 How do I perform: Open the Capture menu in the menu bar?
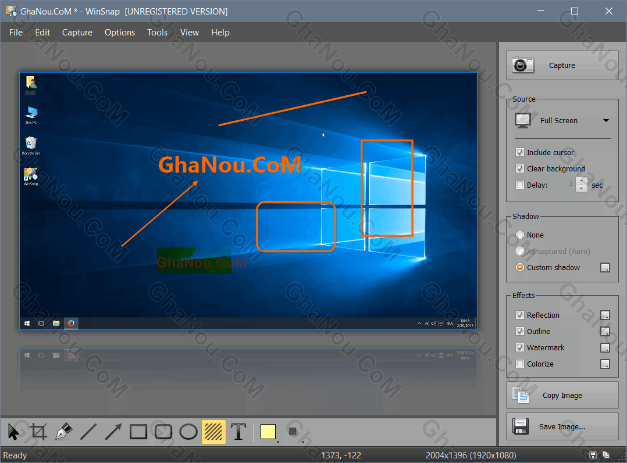(77, 33)
